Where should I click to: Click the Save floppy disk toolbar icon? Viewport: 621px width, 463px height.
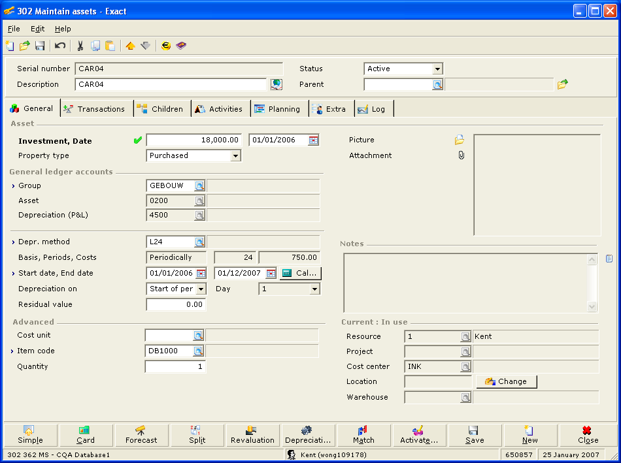pos(40,46)
